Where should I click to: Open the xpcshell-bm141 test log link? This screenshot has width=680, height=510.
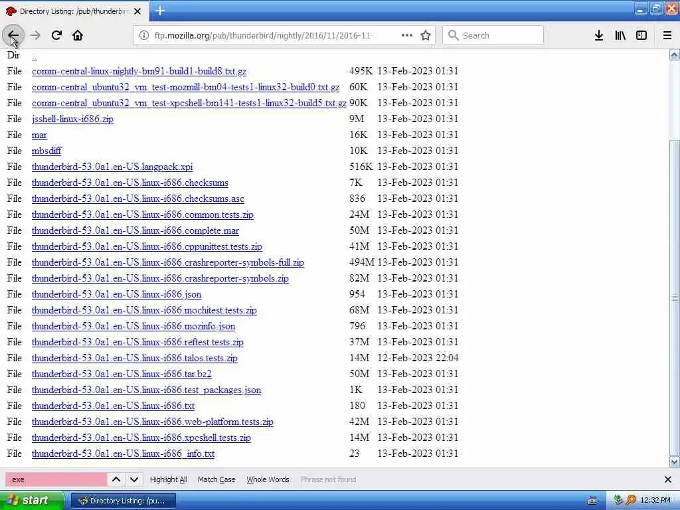click(x=189, y=103)
